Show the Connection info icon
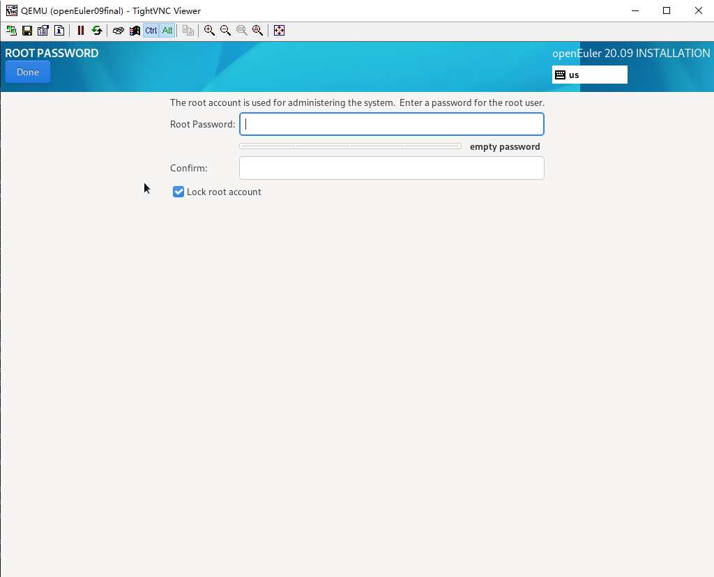The width and height of the screenshot is (714, 577). pyautogui.click(x=59, y=31)
